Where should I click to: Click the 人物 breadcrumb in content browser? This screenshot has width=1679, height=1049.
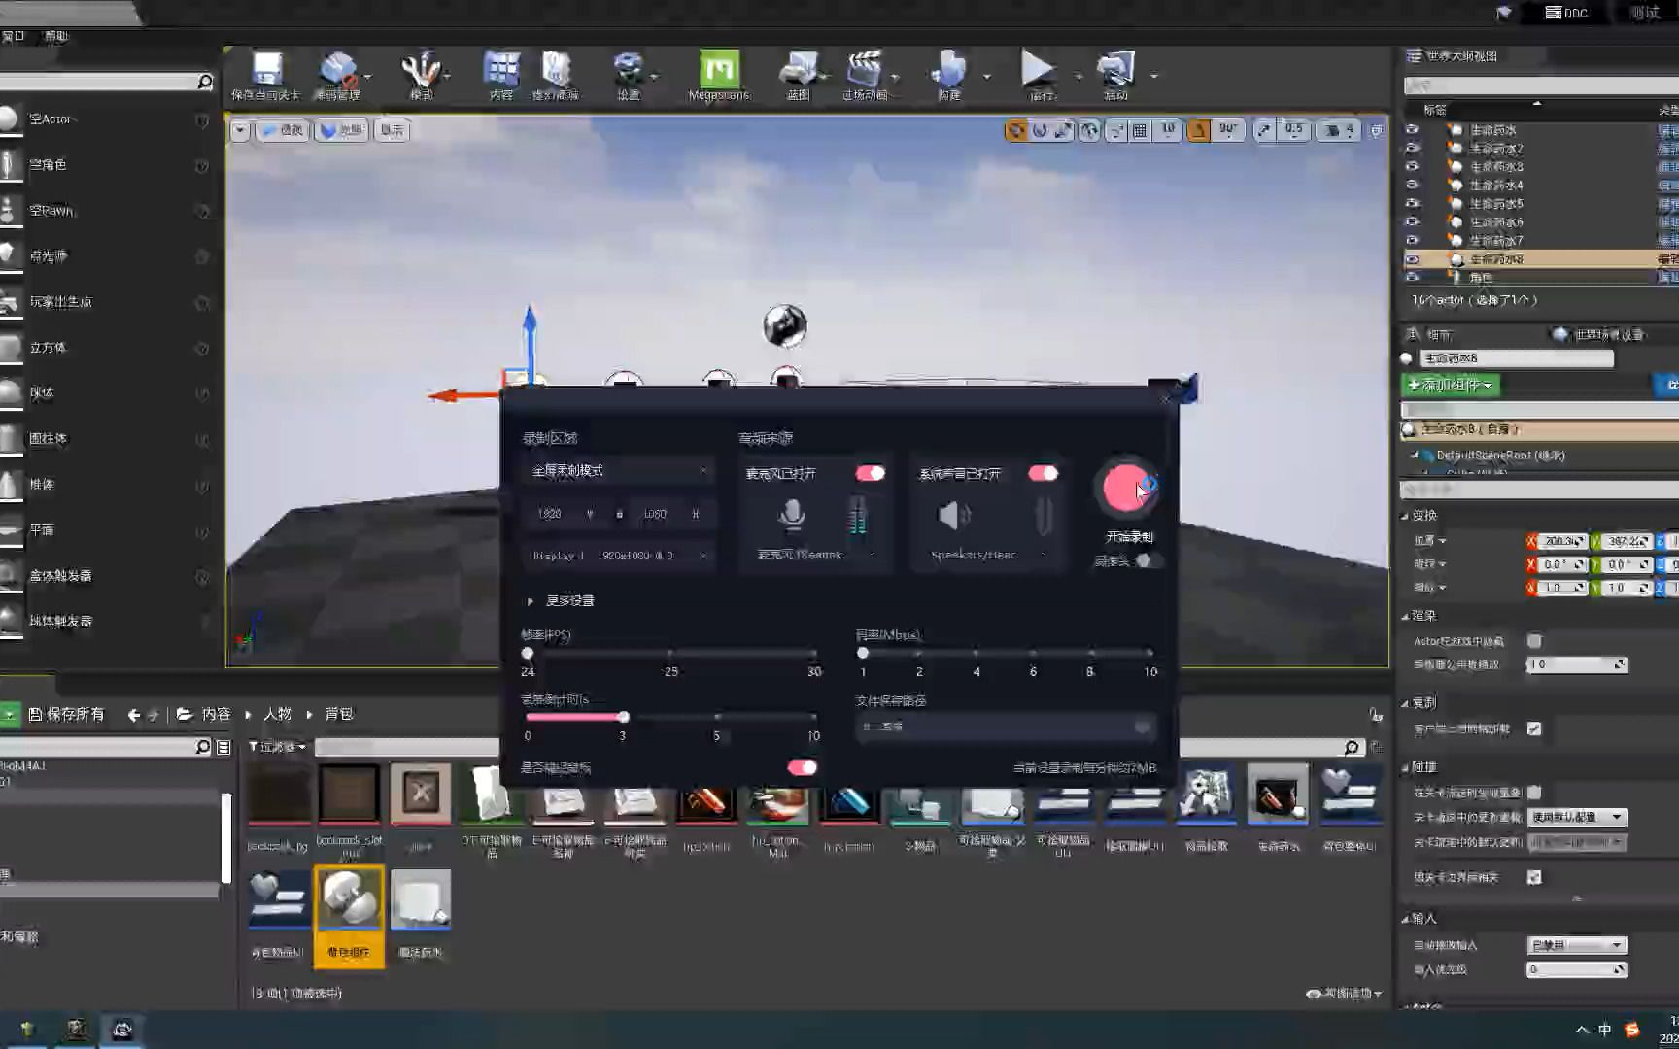coord(277,714)
